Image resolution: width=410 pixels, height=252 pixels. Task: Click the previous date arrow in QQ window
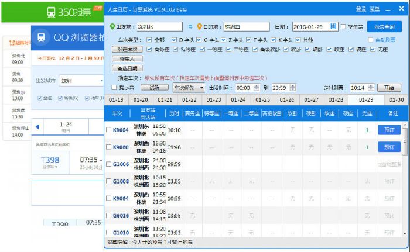pyautogui.click(x=37, y=127)
